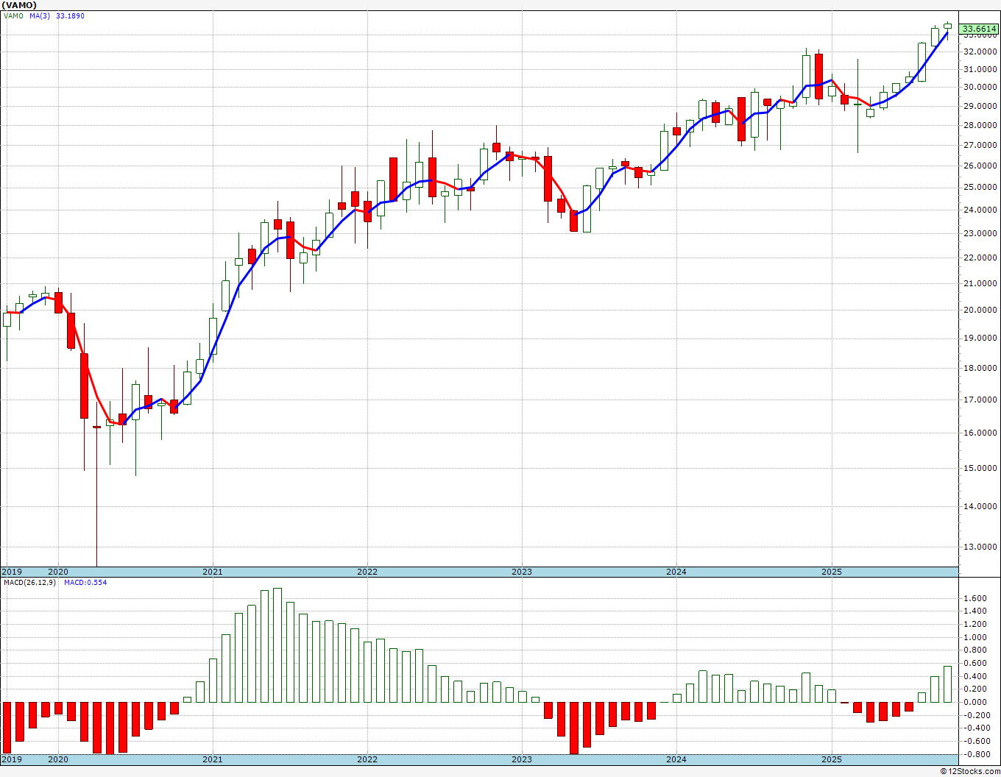Click the 13.0000 price axis label
Screen dimensions: 1001x777
[980, 547]
